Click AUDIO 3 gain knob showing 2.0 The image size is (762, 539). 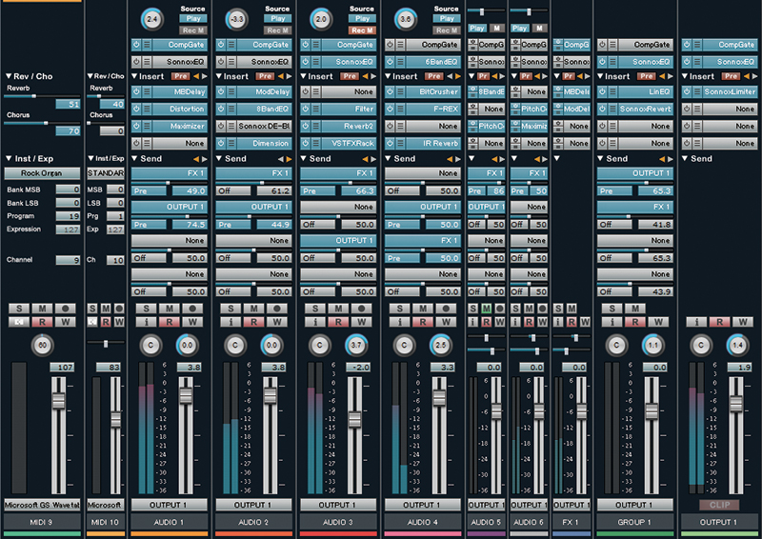(x=321, y=19)
